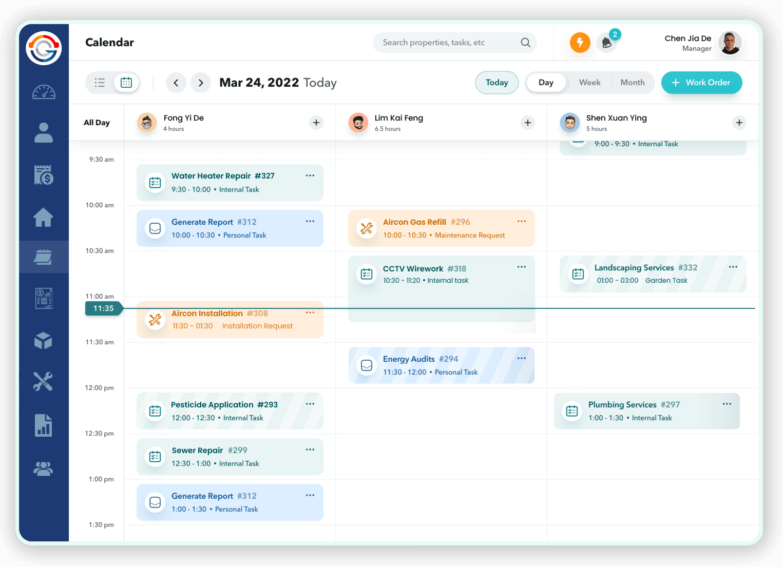Open the maintenance tools icon in sidebar

click(44, 382)
